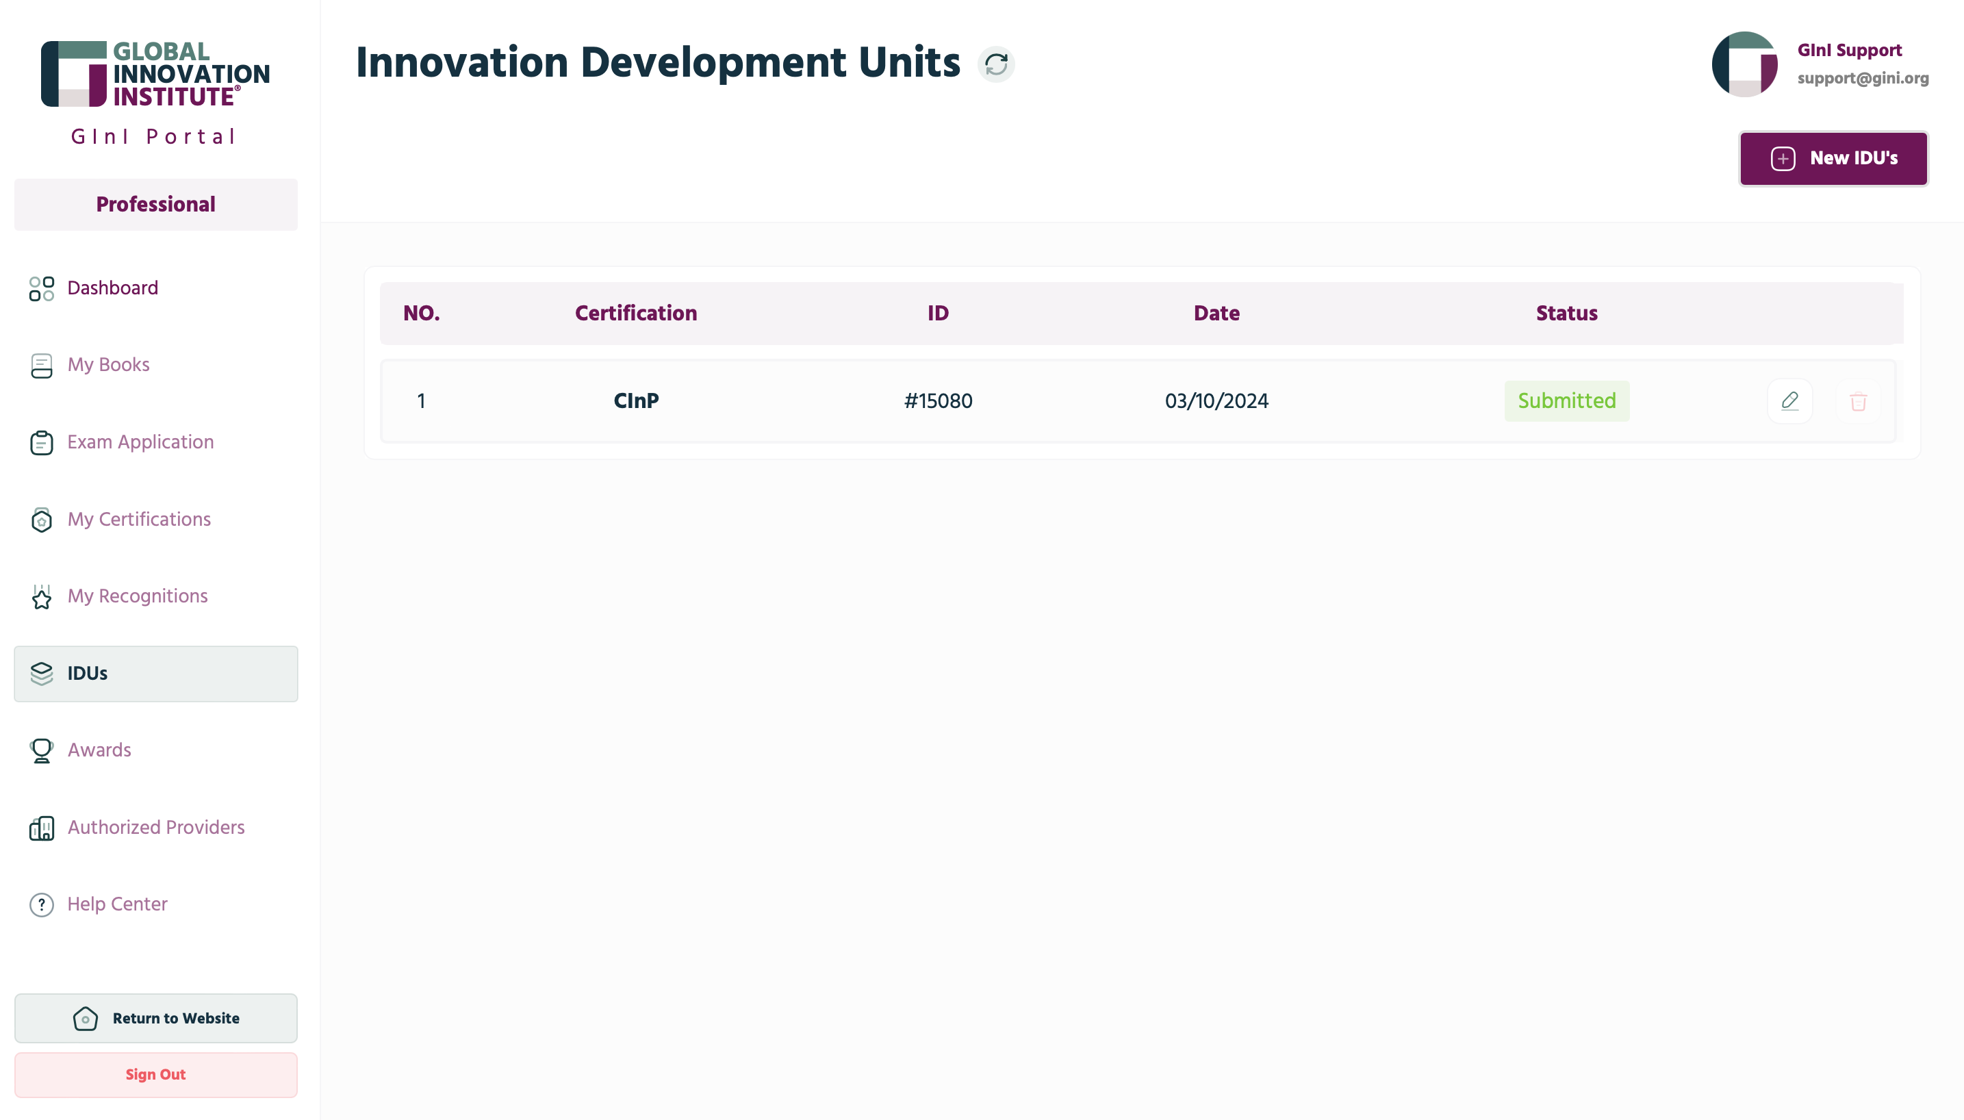Click the Professional role button
1964x1120 pixels.
(156, 205)
